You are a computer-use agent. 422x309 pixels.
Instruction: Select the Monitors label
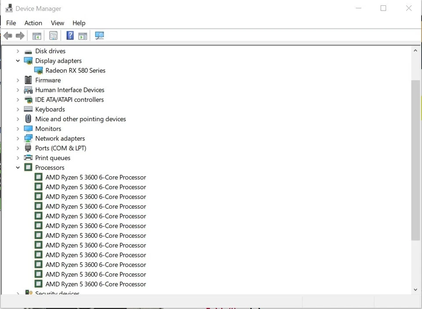[x=48, y=129]
